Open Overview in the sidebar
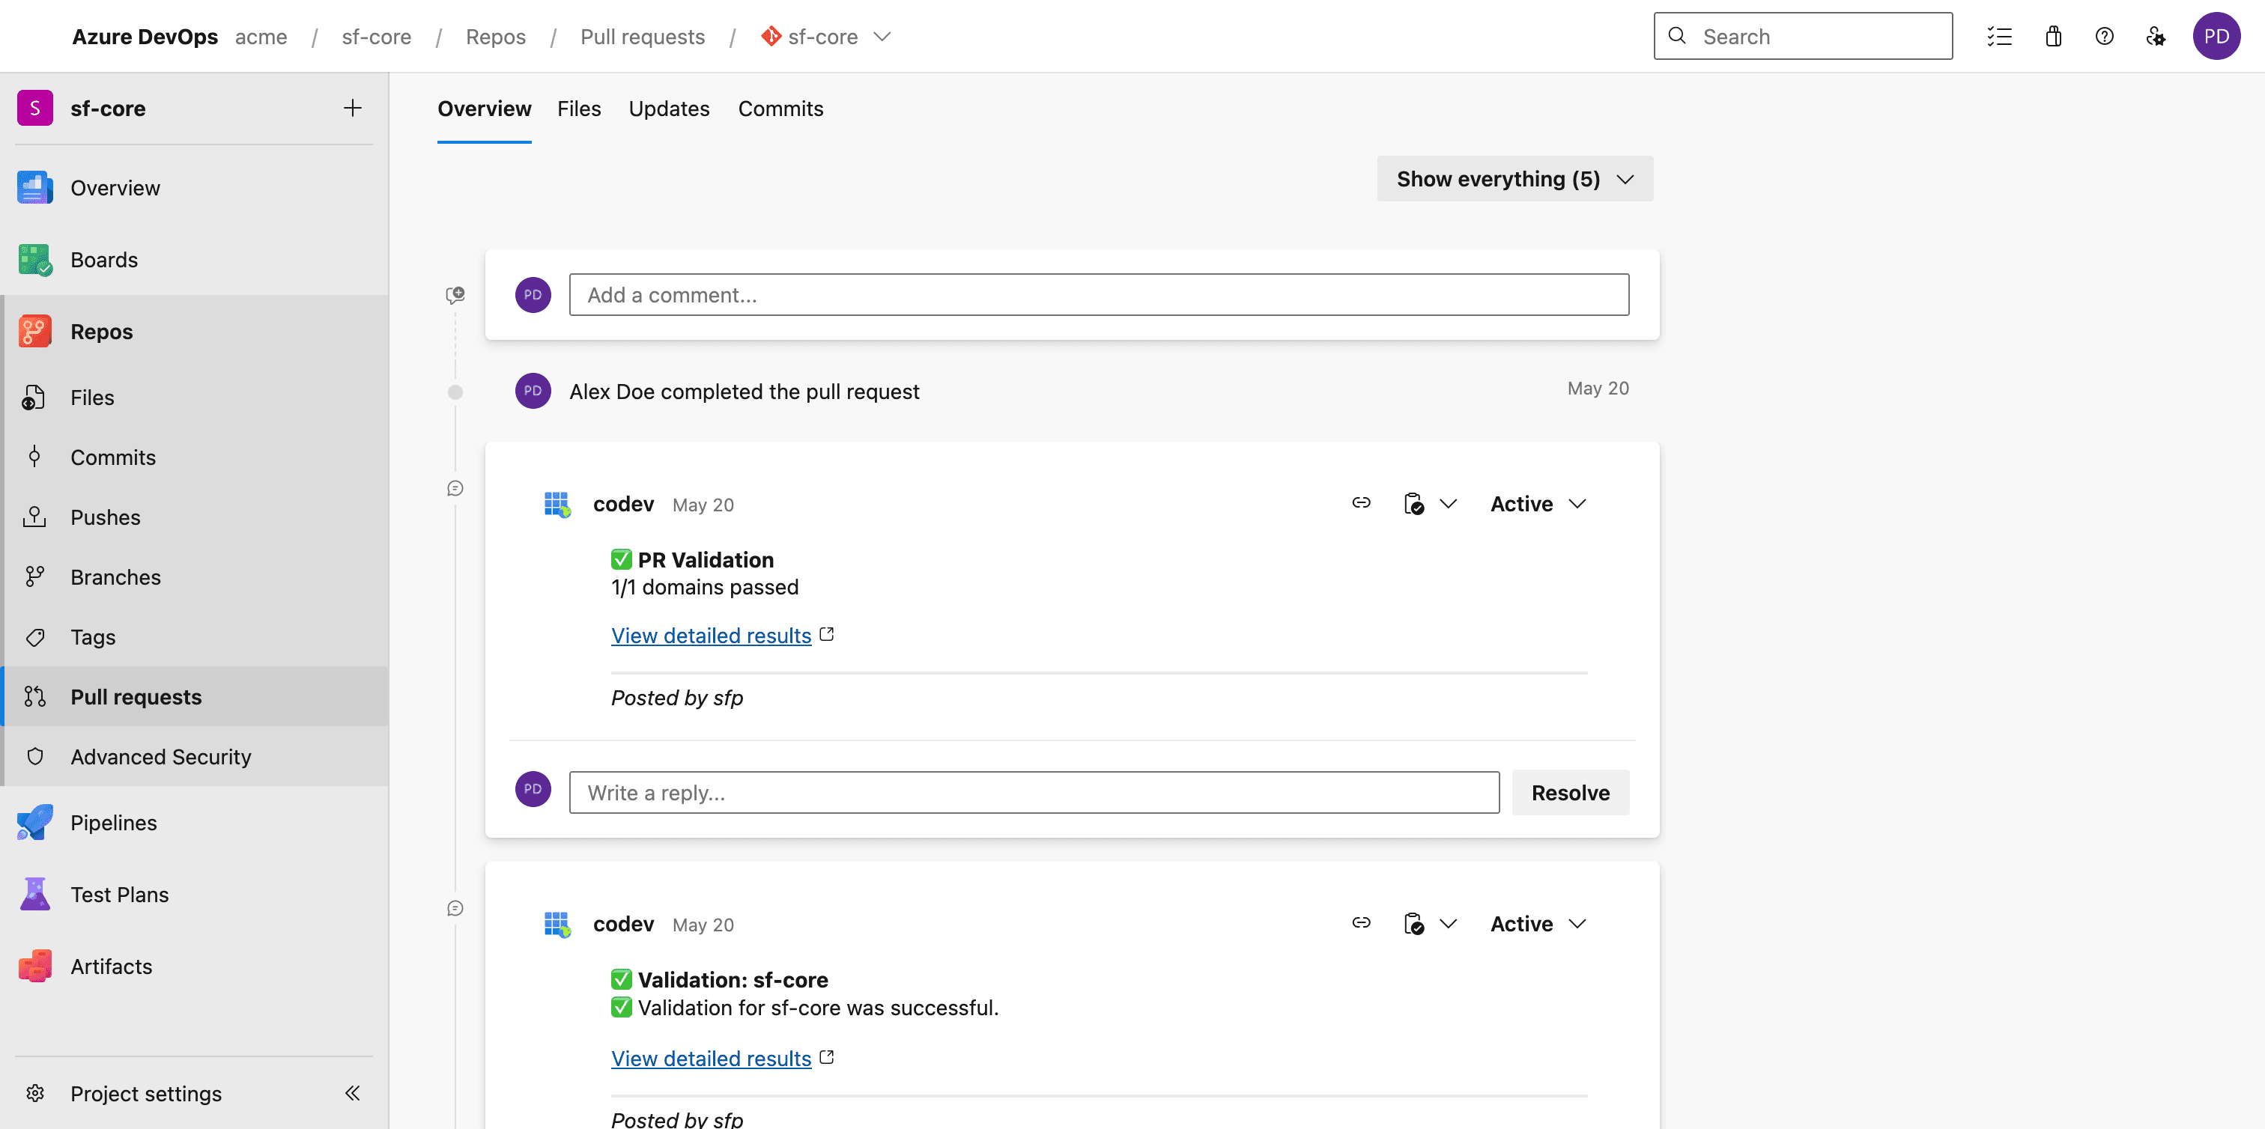Viewport: 2265px width, 1129px height. (194, 188)
